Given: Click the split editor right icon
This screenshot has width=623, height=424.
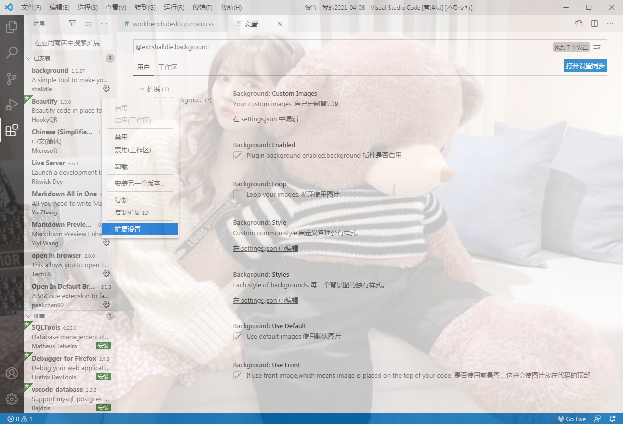Looking at the screenshot, I should point(594,24).
